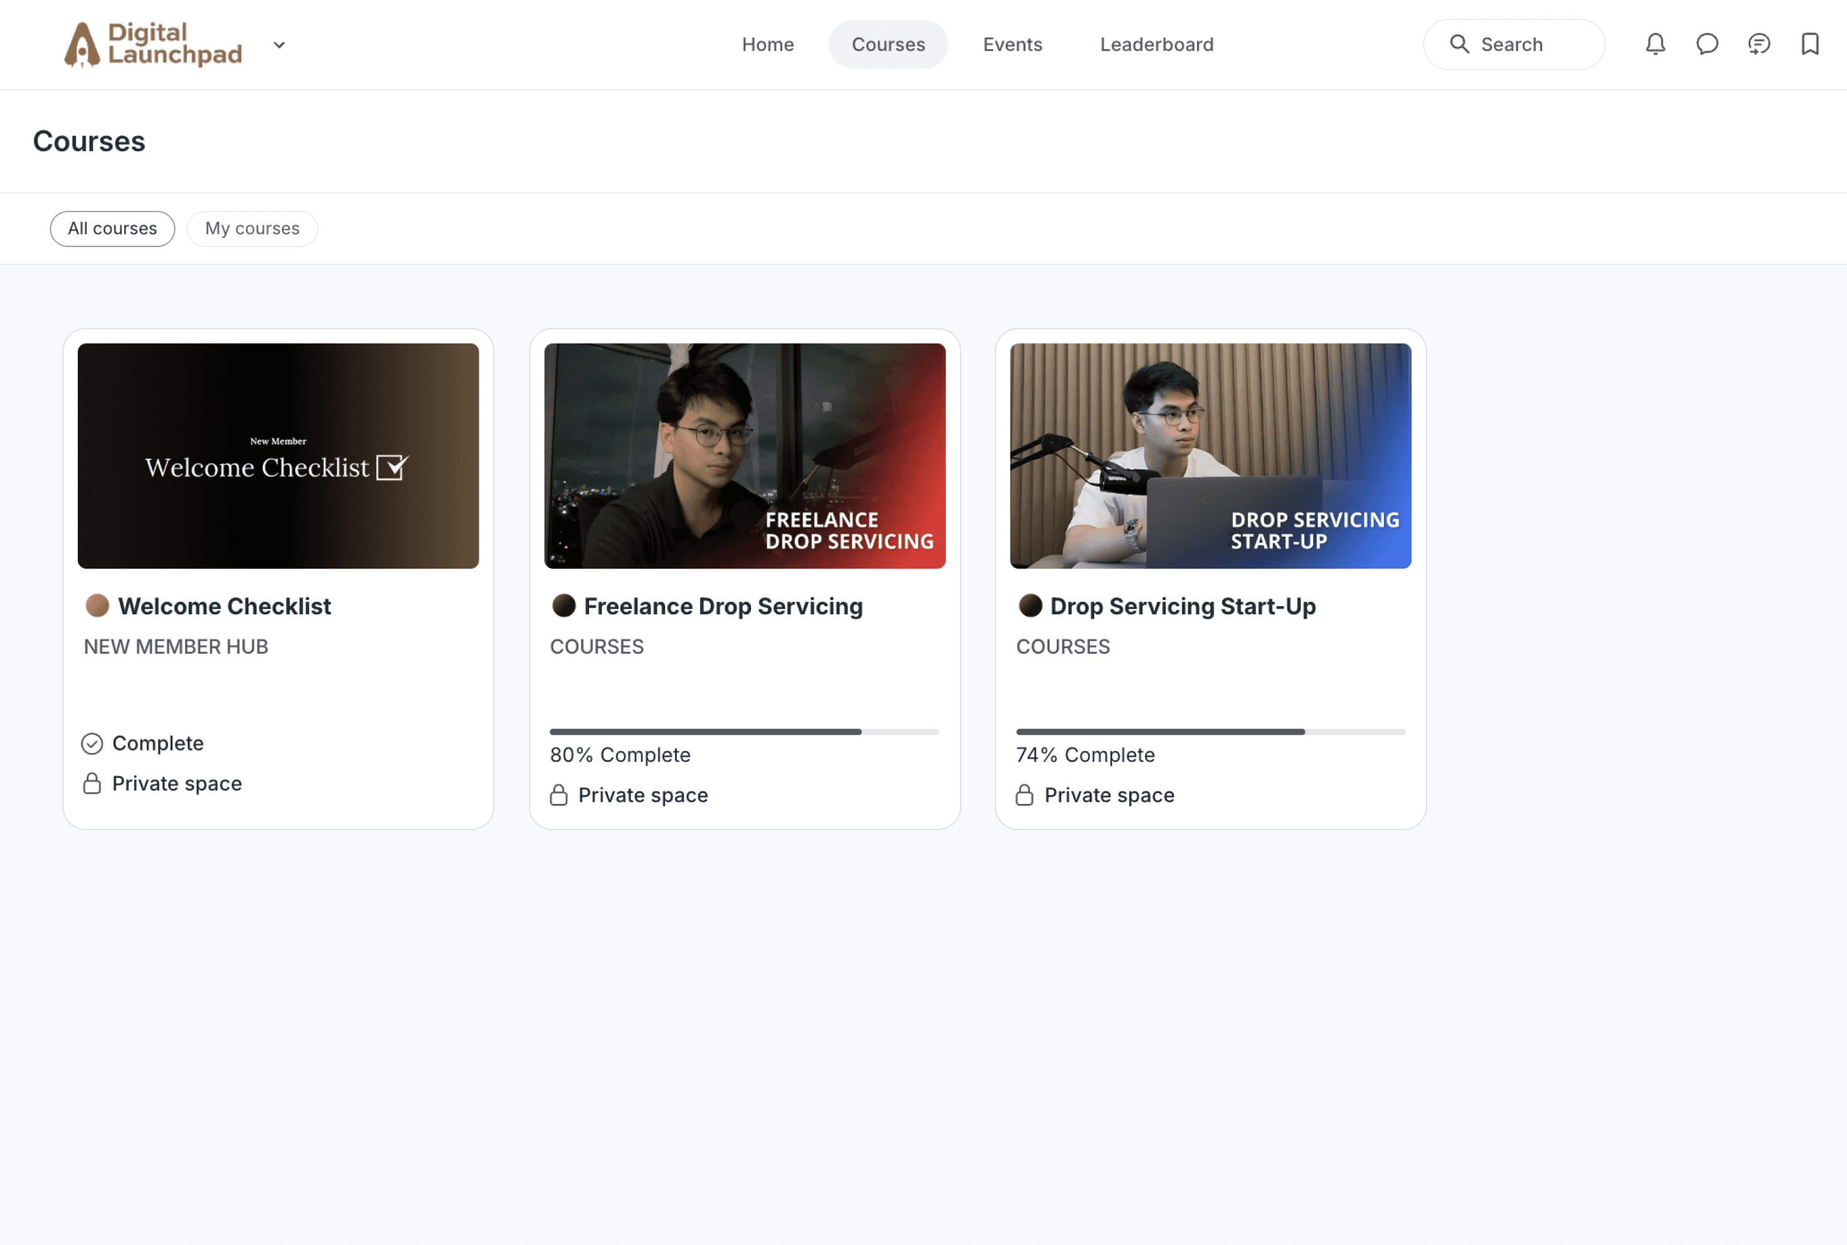1847x1245 pixels.
Task: Click the search magnifier icon
Action: [1459, 45]
